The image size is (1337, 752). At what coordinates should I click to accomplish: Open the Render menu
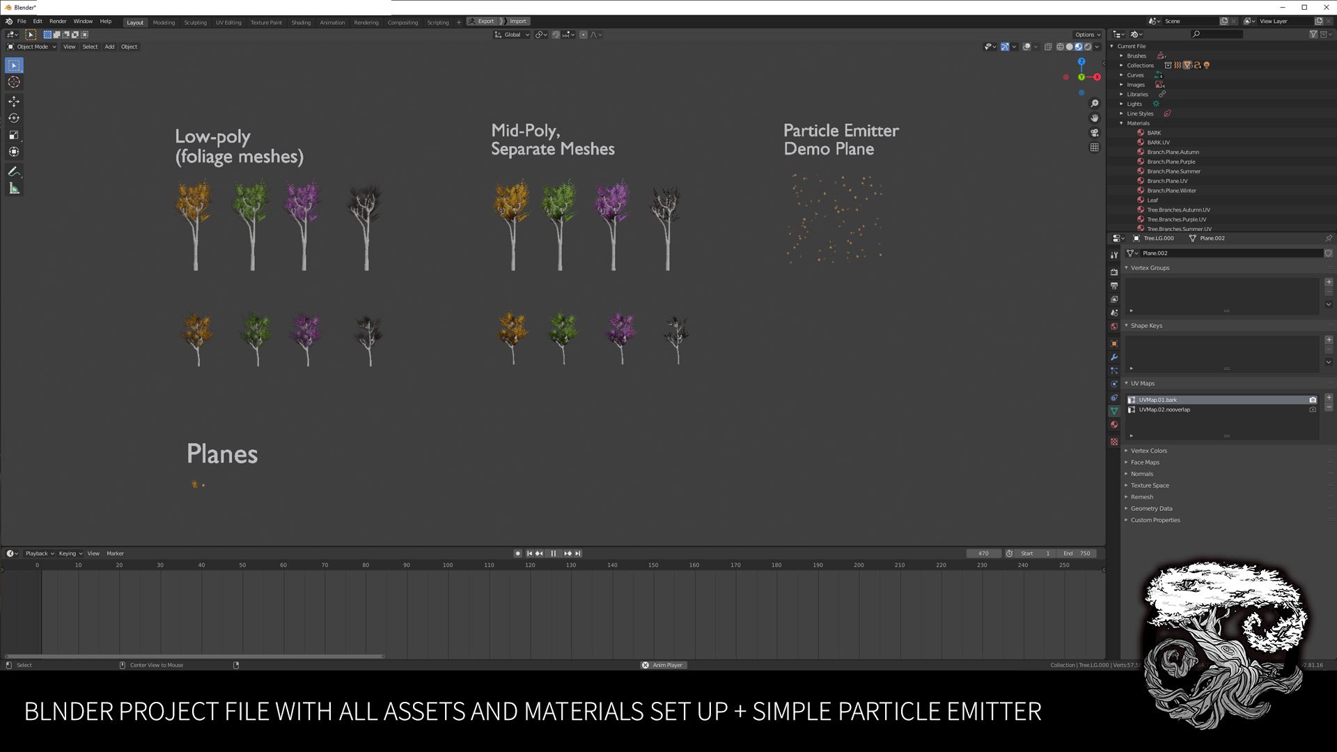coord(58,22)
